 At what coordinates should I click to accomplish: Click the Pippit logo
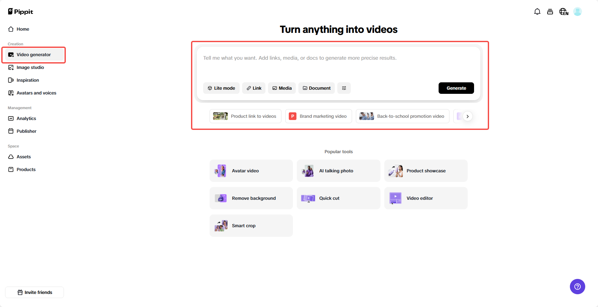pos(20,11)
